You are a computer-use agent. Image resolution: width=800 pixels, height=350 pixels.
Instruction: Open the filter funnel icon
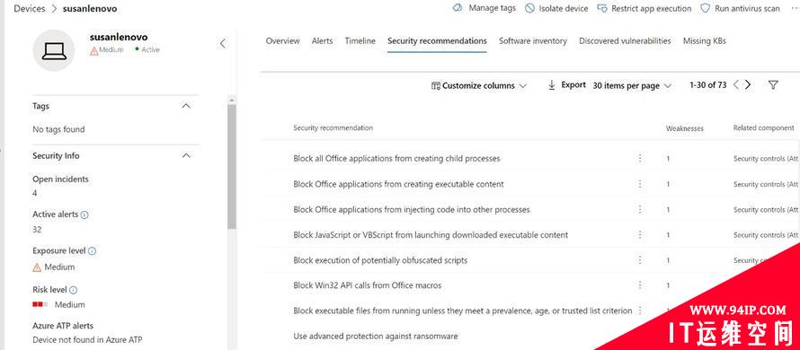coord(773,85)
